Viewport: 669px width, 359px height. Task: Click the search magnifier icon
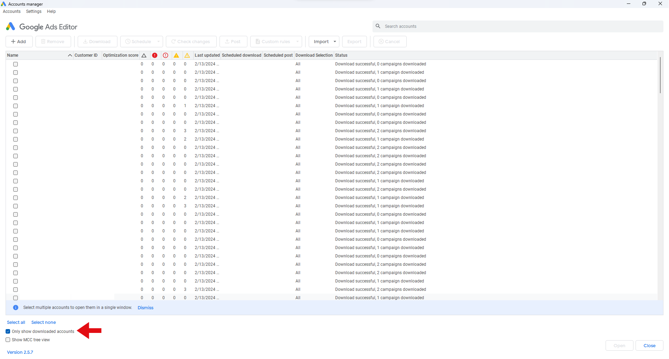(378, 26)
